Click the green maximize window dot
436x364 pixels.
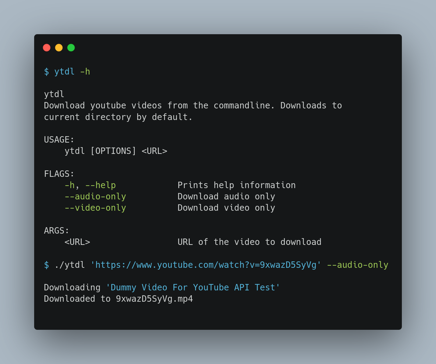point(71,48)
